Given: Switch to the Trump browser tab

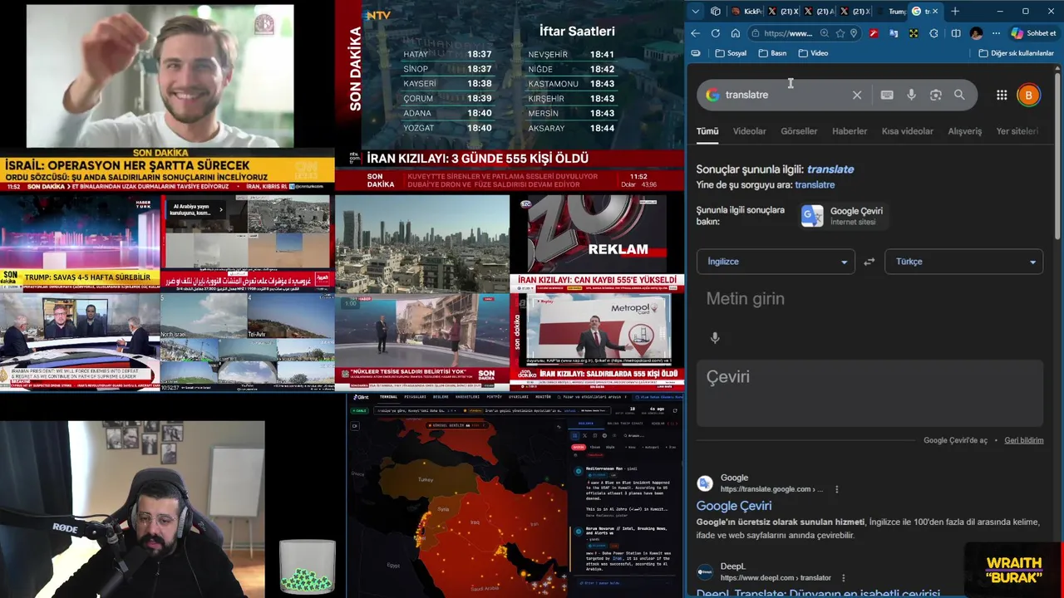Looking at the screenshot, I should [891, 12].
